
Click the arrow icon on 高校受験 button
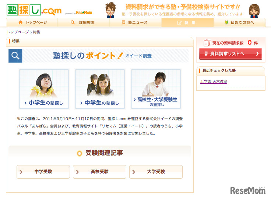click(x=77, y=172)
